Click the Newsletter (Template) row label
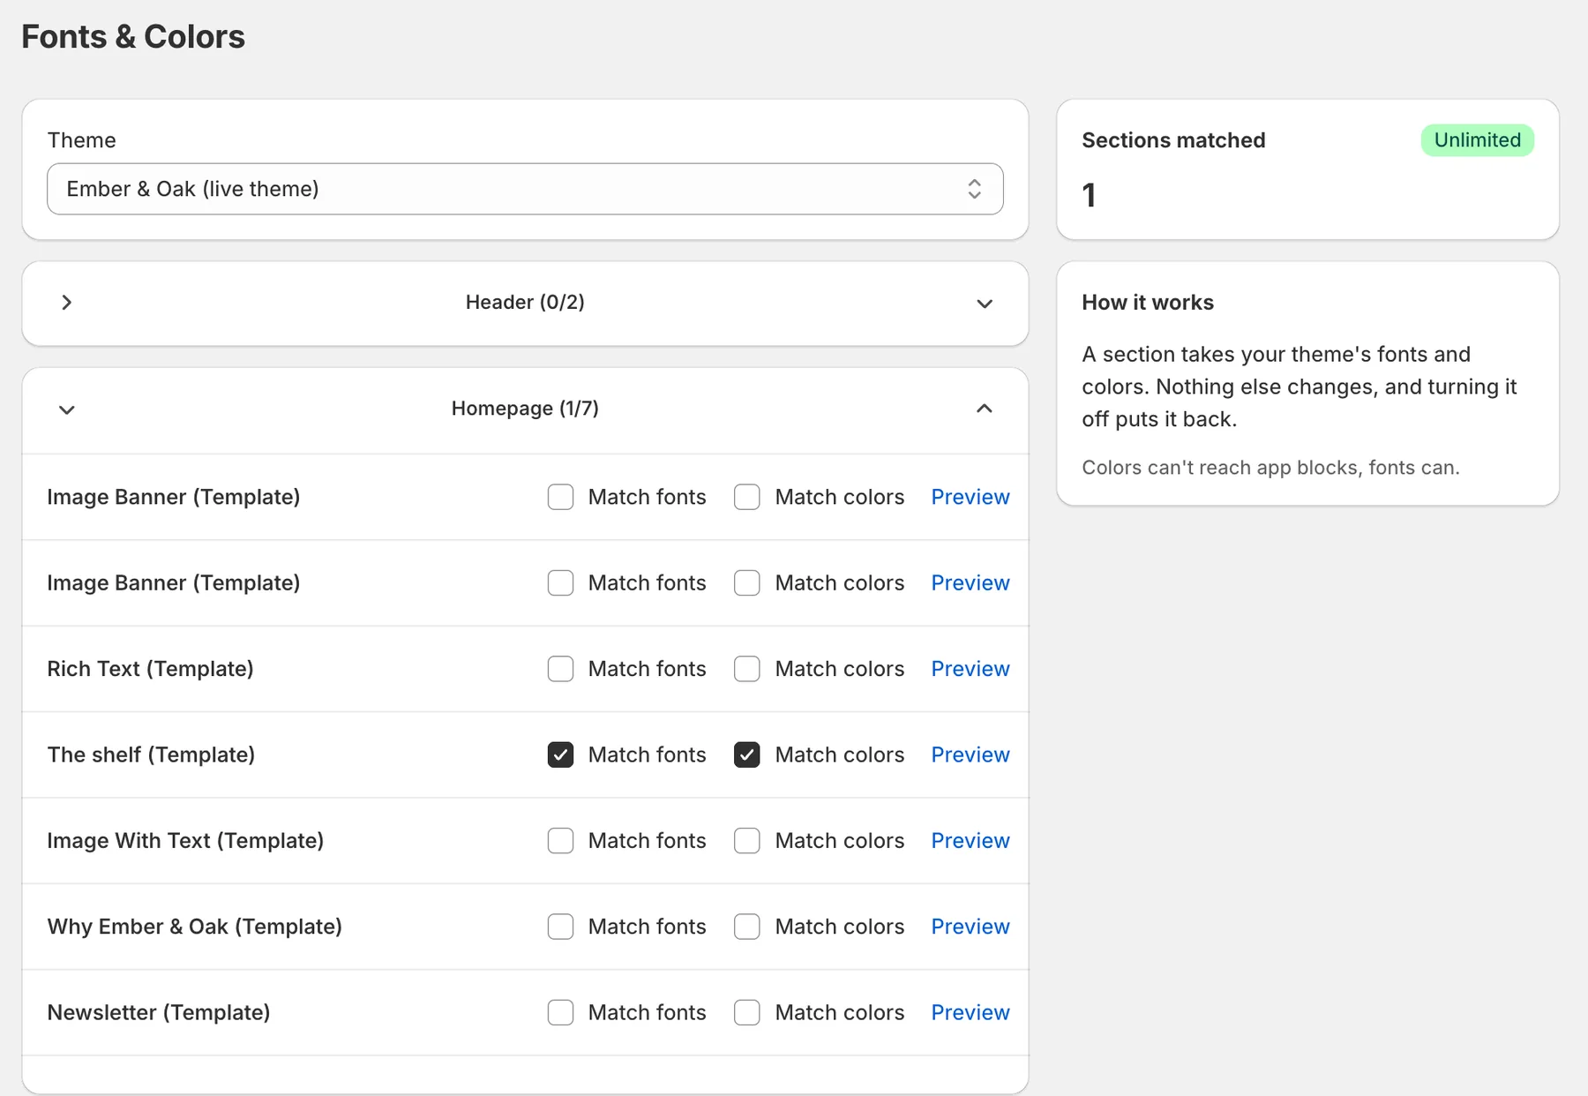Viewport: 1588px width, 1096px height. (x=159, y=1012)
